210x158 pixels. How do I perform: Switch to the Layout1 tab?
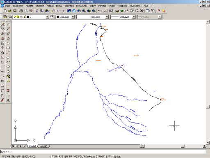point(43,146)
